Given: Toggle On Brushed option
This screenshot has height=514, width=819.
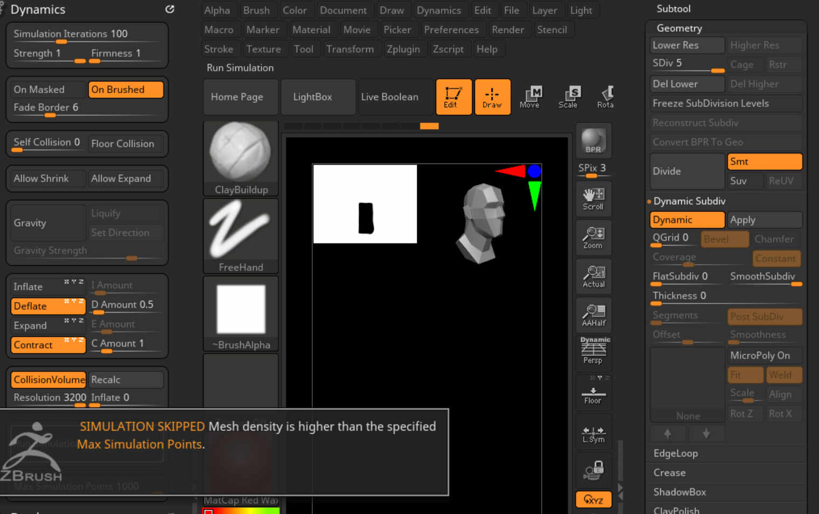Looking at the screenshot, I should tap(125, 89).
